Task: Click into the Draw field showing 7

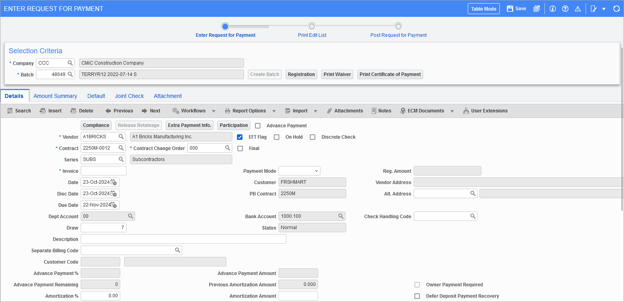Action: 103,228
